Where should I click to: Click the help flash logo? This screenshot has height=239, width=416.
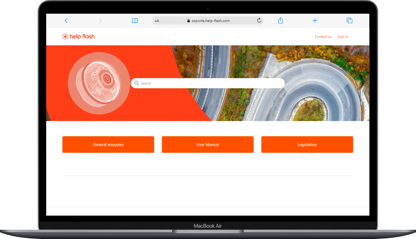pos(78,37)
